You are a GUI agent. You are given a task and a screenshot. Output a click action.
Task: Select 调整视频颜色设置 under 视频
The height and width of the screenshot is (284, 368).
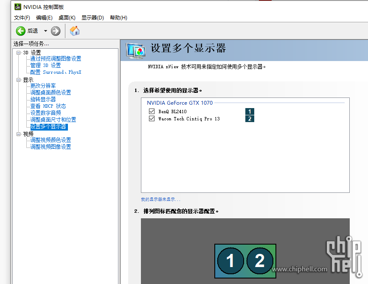(x=51, y=140)
